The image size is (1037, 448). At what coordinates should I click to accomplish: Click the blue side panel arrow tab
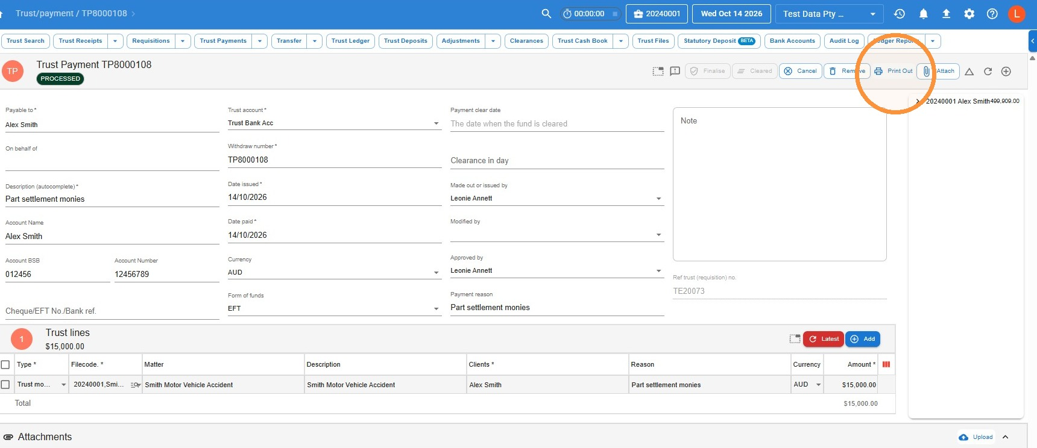click(x=1032, y=41)
